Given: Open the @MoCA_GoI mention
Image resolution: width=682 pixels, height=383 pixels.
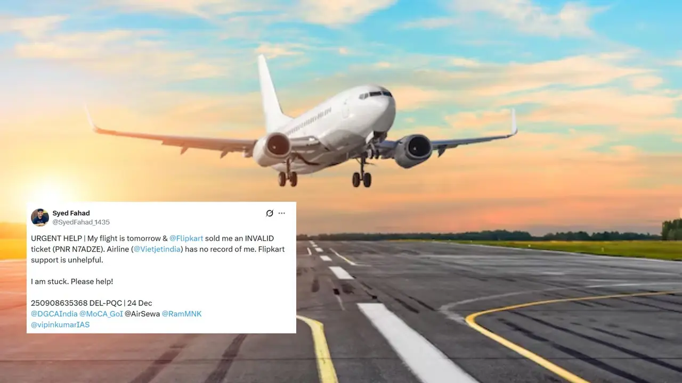Looking at the screenshot, I should click(x=101, y=314).
